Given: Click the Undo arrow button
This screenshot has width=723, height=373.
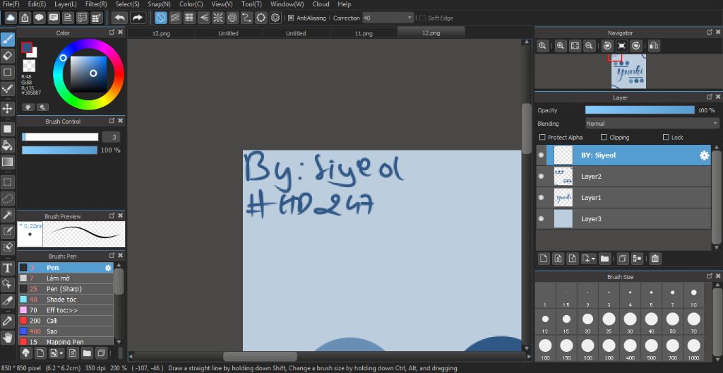Looking at the screenshot, I should click(120, 18).
